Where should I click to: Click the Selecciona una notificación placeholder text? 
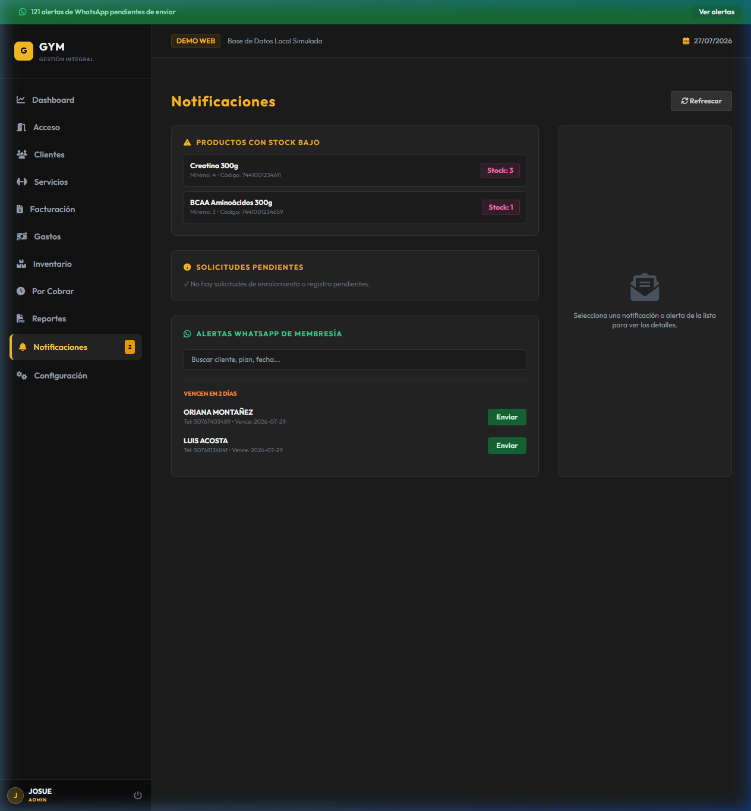tap(645, 320)
